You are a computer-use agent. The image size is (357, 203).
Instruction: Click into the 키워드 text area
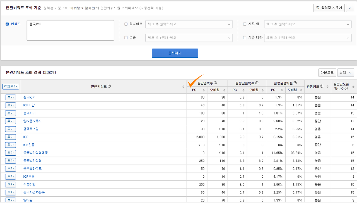tap(70, 30)
